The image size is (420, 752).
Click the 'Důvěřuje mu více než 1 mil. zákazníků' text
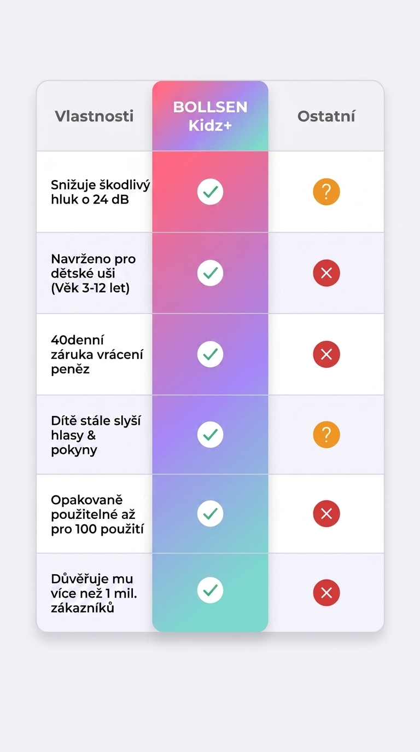coord(93,593)
